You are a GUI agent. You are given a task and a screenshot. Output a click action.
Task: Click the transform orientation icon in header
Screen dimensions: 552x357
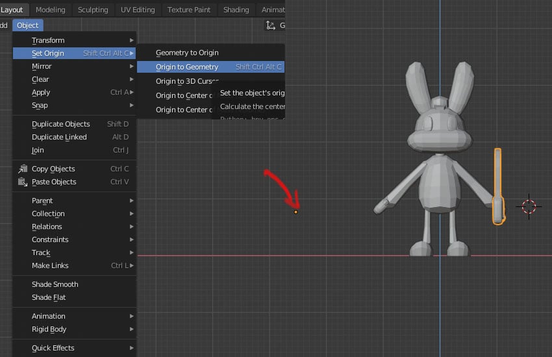(271, 25)
